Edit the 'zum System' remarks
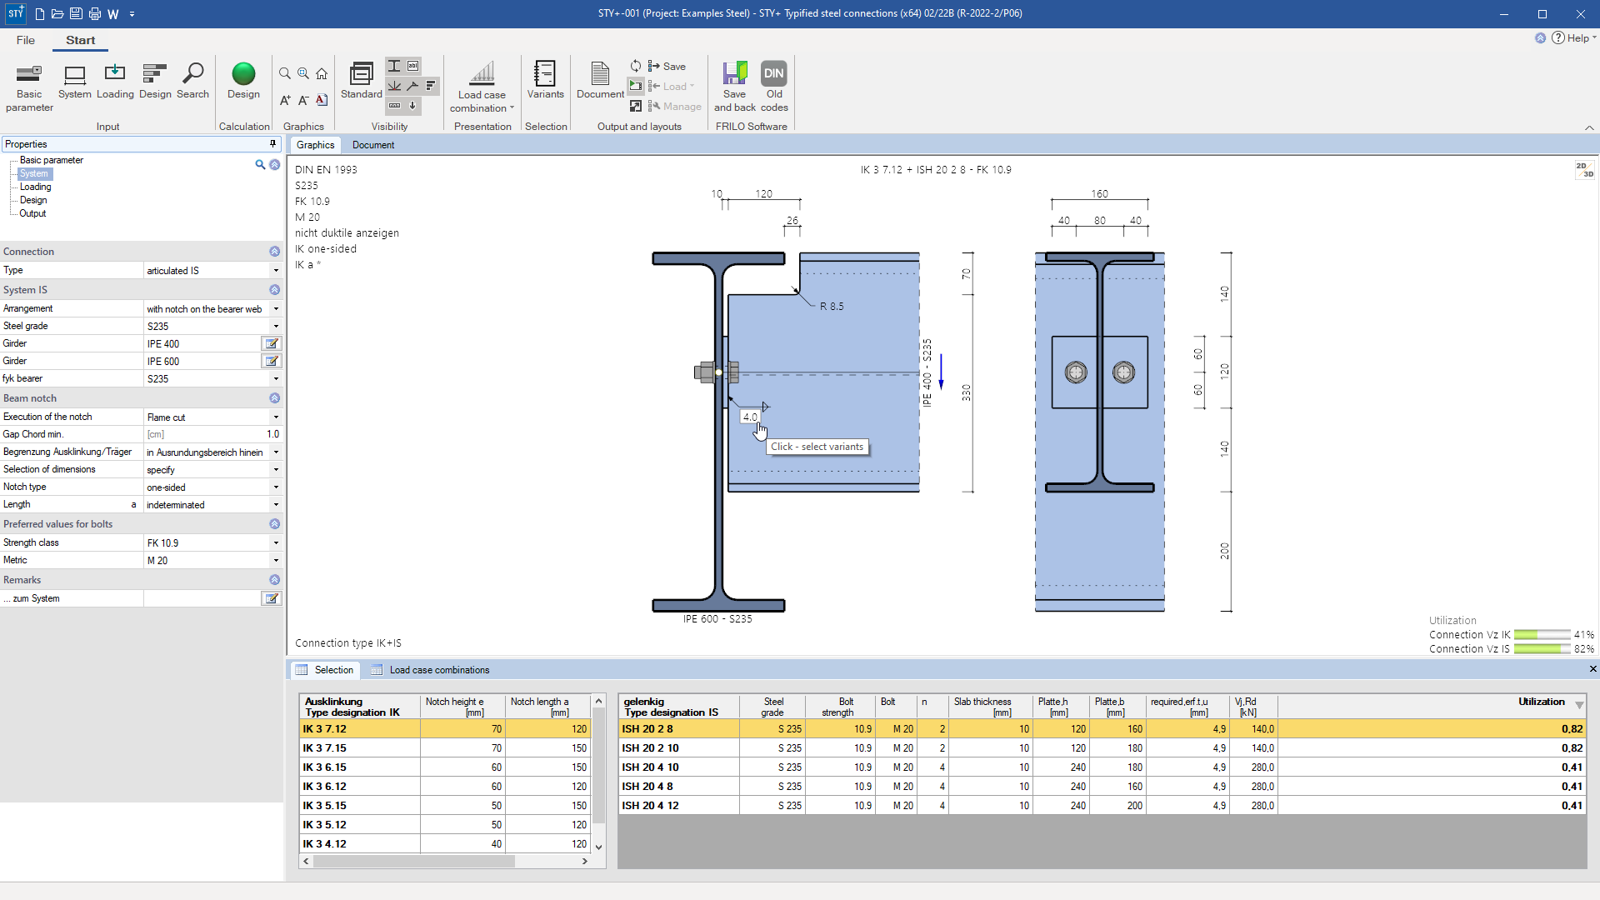The height and width of the screenshot is (900, 1600). 272,598
